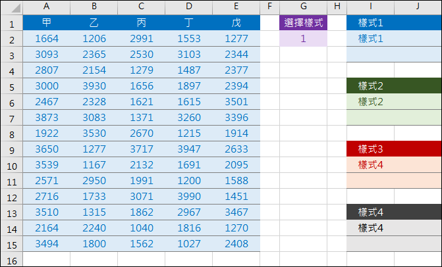Click cell containing 2950
The image size is (442, 267).
pos(94,180)
